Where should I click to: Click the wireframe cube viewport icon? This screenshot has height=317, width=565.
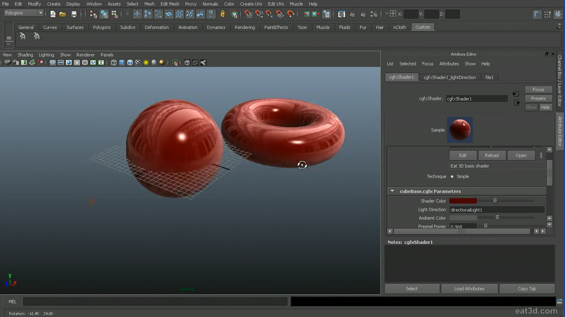tap(113, 63)
